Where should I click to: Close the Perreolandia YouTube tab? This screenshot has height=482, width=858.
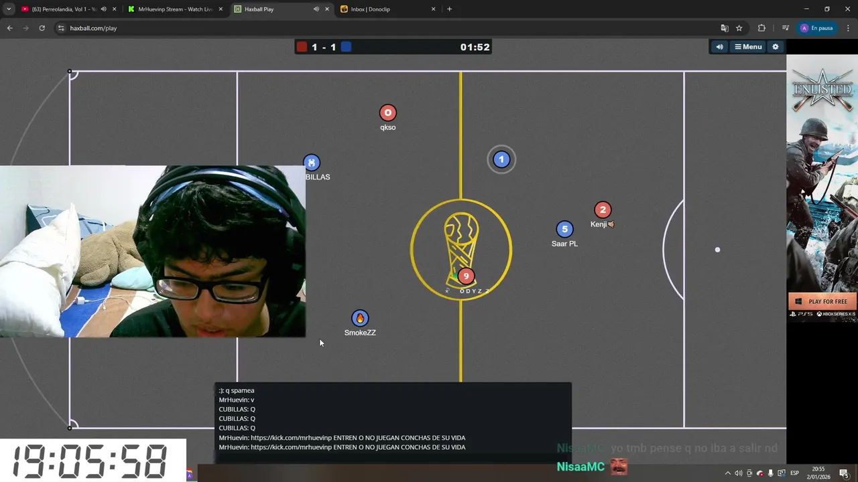pyautogui.click(x=114, y=9)
